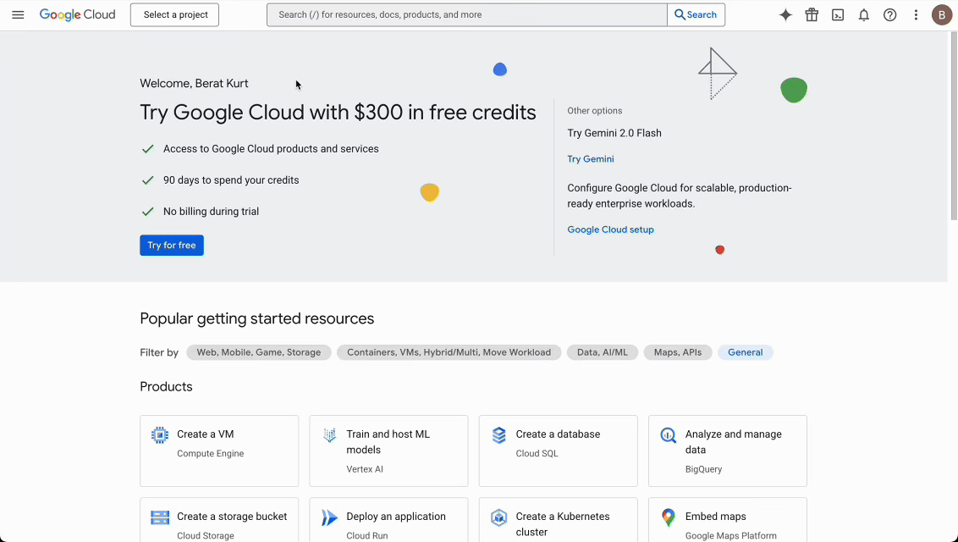Toggle the Web, Mobile, Game, Storage filter
The width and height of the screenshot is (958, 542).
tap(259, 352)
